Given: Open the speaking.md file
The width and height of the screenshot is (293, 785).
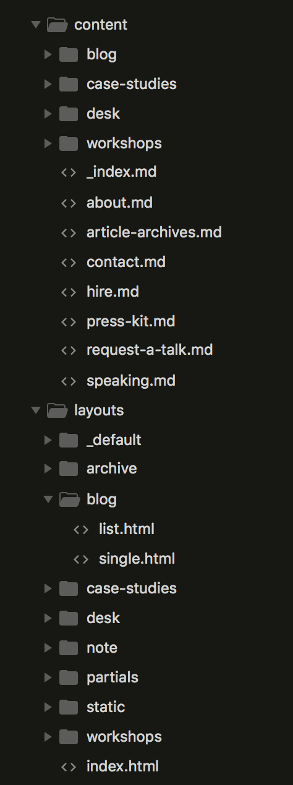Looking at the screenshot, I should (x=131, y=381).
